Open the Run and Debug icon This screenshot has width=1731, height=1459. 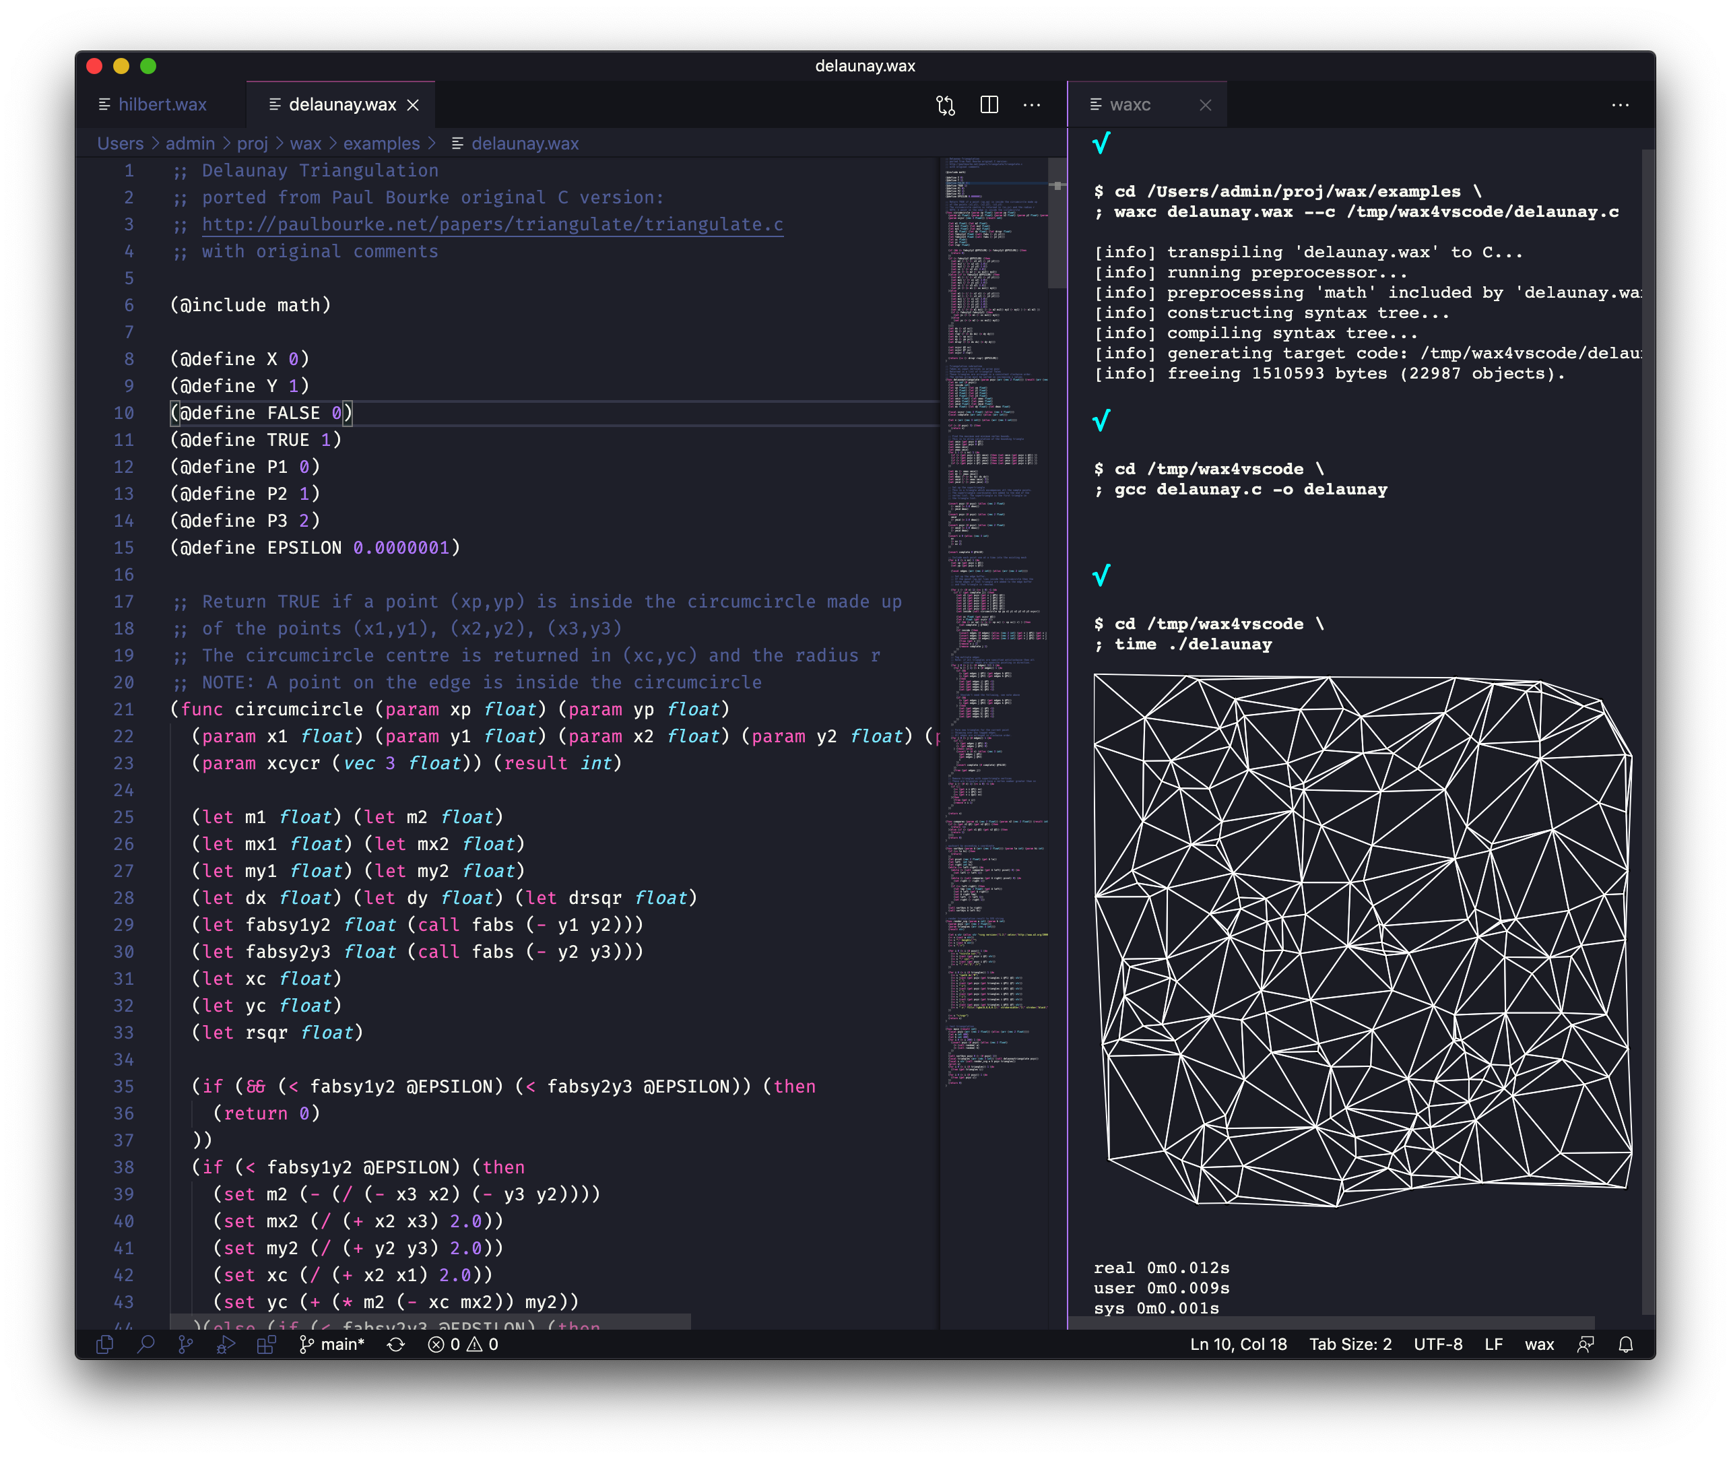pyautogui.click(x=226, y=1344)
